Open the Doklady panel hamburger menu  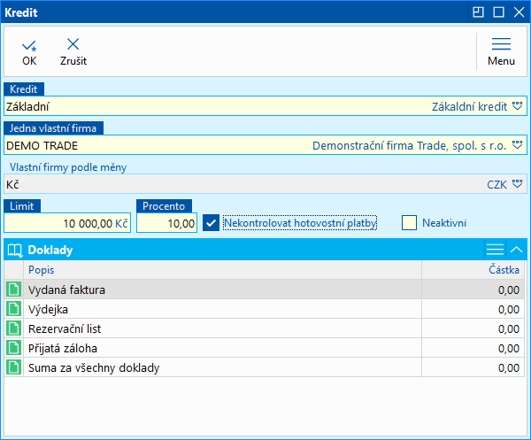(495, 250)
